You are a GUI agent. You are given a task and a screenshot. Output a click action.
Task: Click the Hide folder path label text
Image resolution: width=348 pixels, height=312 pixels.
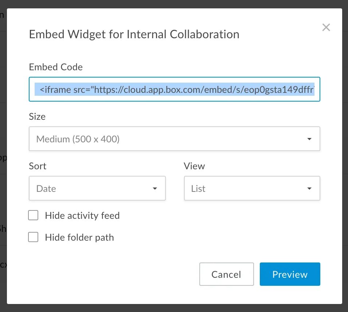[x=79, y=237]
